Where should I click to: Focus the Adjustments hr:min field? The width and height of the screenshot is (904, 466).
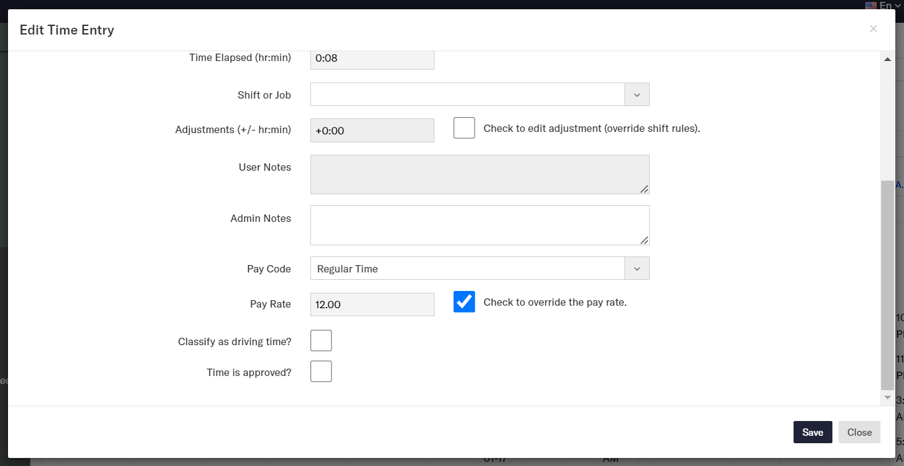tap(372, 131)
